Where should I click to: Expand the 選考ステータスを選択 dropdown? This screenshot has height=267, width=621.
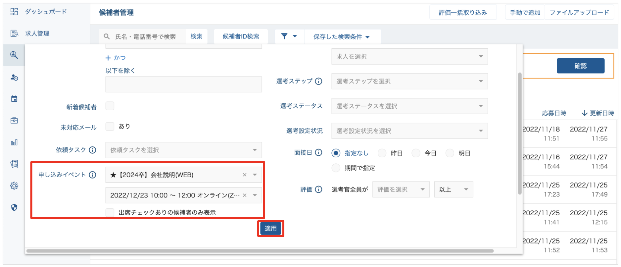coord(409,106)
